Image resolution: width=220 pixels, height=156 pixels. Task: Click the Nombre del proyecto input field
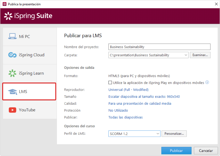coord(159,47)
